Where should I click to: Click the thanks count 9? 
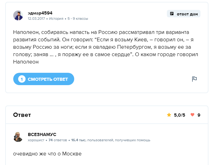pyautogui.click(x=199, y=115)
